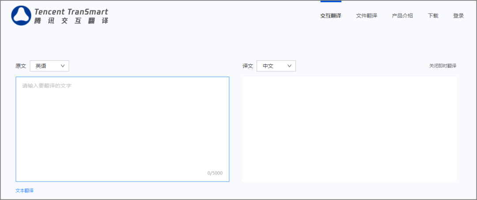Switch to the 文件翻译 tab
This screenshot has height=200, width=477.
[367, 16]
